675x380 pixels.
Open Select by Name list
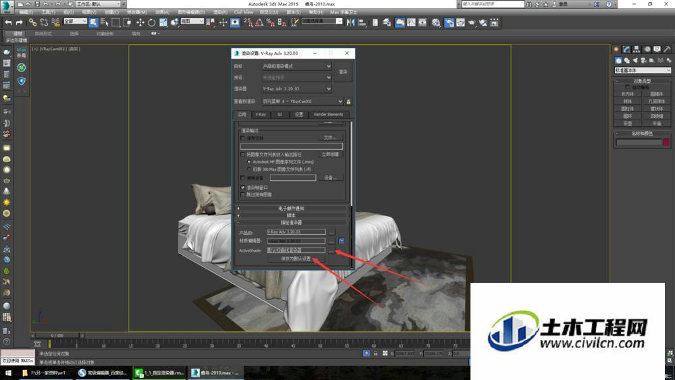tap(105, 22)
